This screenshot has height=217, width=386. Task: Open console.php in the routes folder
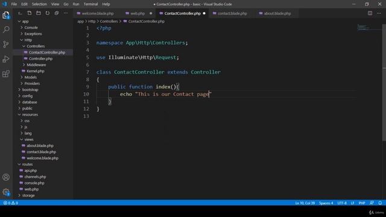34,183
